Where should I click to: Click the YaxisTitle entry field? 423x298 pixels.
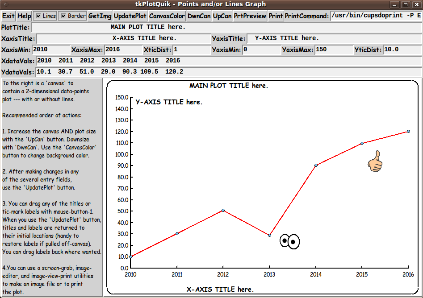(335, 38)
